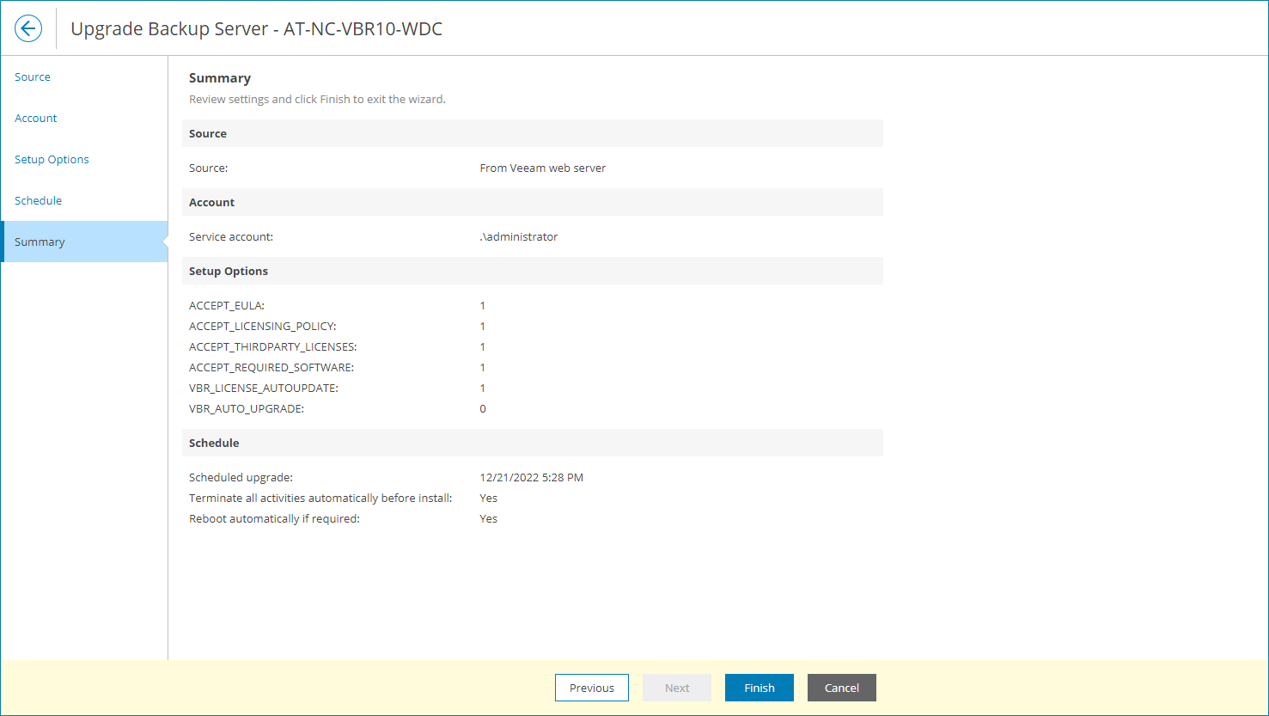This screenshot has width=1269, height=716.
Task: Click the Schedule section header
Action: coord(214,443)
